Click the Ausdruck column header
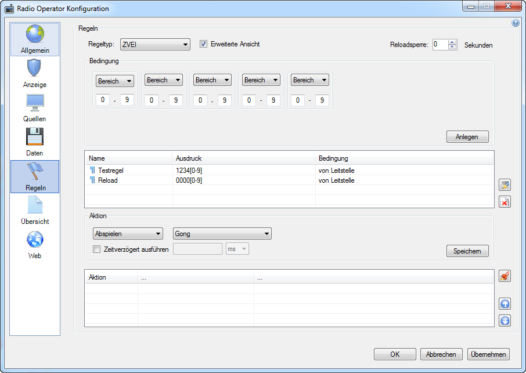This screenshot has width=526, height=373. click(x=244, y=158)
